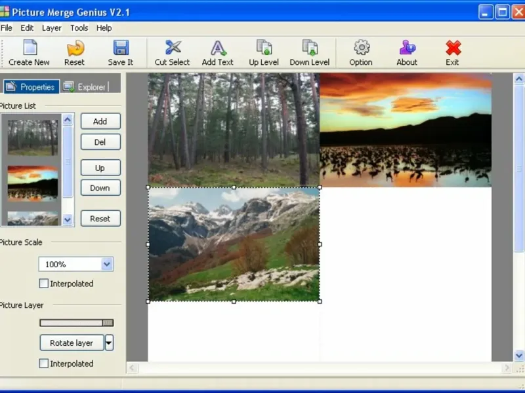Click the Picture List scroll down arrow
The height and width of the screenshot is (393, 525).
coord(68,219)
